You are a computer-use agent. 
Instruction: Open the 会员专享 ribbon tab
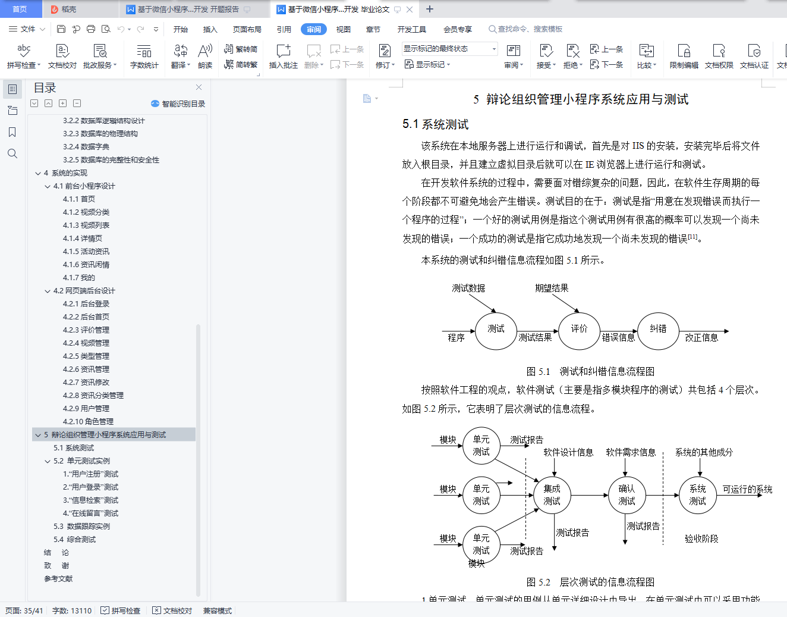[x=458, y=29]
